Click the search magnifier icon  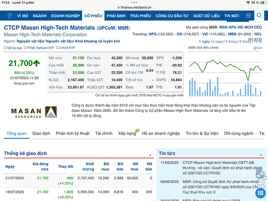click(259, 15)
